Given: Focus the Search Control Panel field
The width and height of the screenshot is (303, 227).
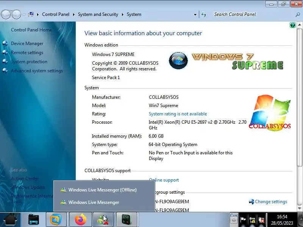Looking at the screenshot, I should pos(253,14).
